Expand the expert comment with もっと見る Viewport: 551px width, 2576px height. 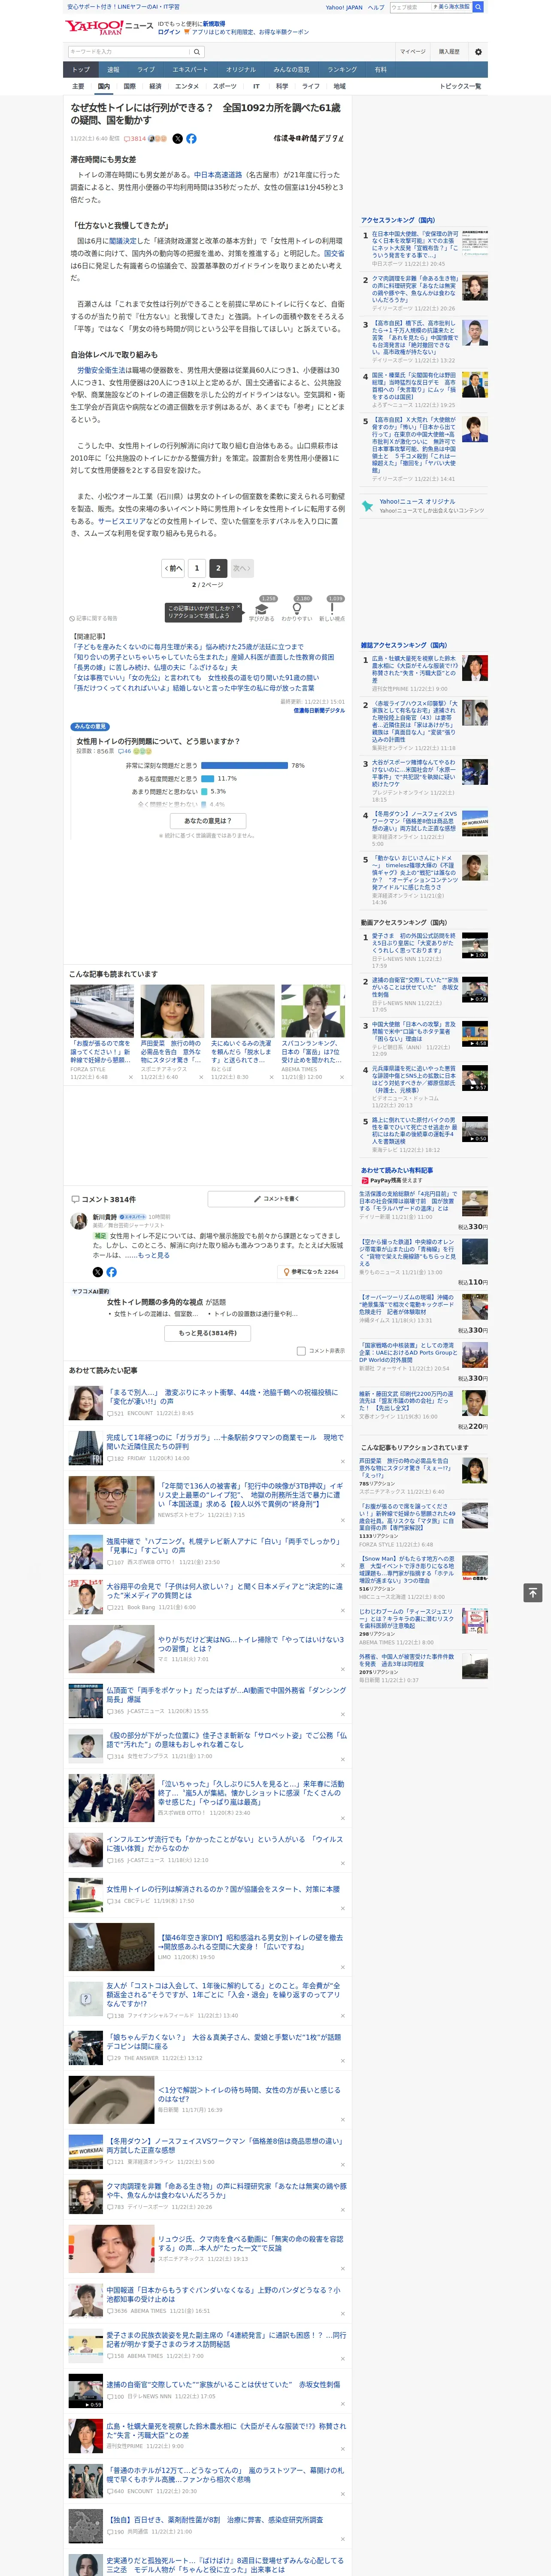click(154, 1255)
